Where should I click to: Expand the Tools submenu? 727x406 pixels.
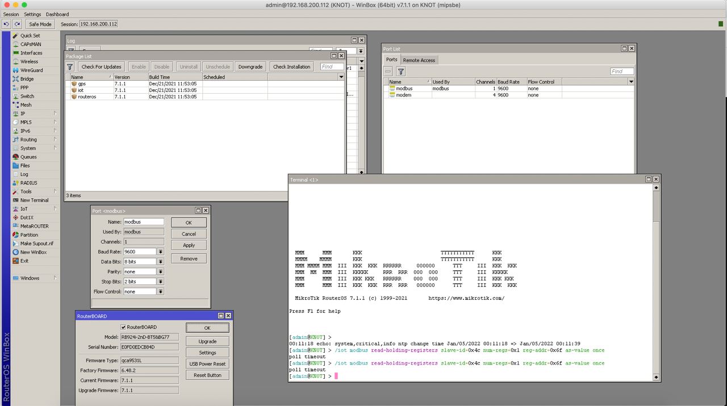tap(35, 191)
